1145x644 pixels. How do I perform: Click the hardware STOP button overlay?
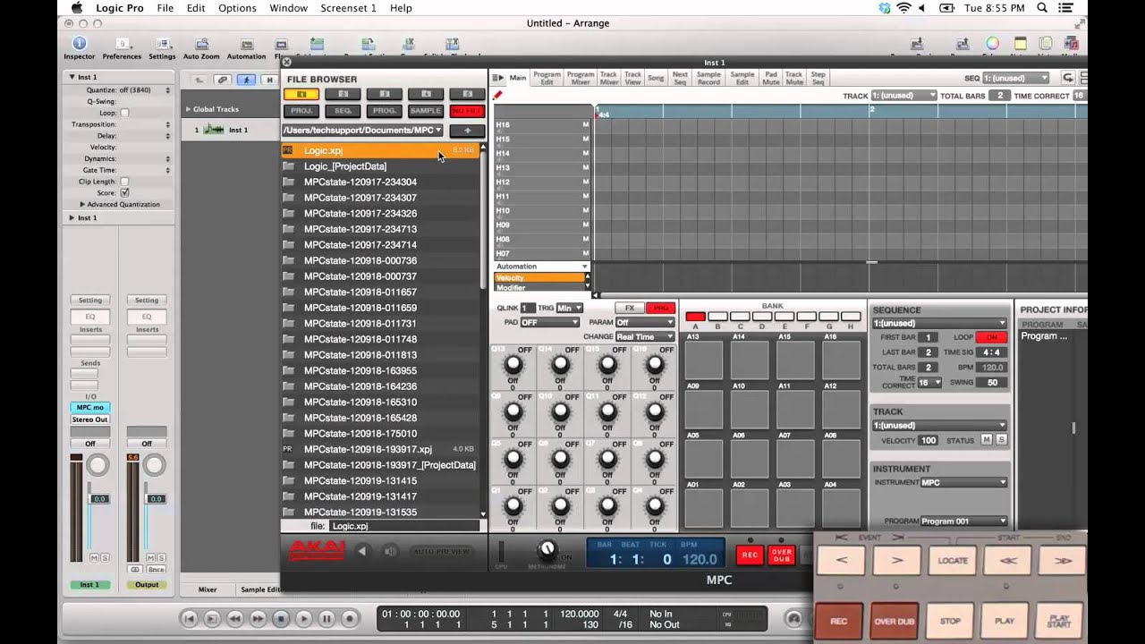950,621
